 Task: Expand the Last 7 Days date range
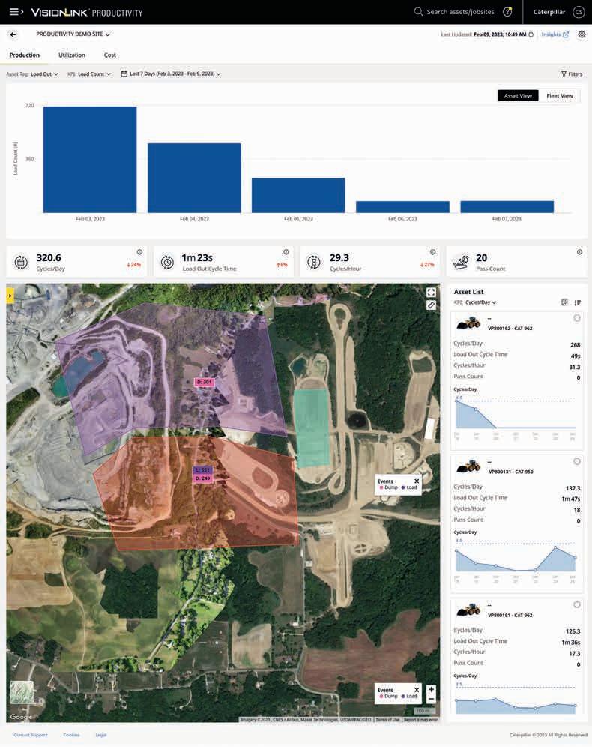coord(171,73)
